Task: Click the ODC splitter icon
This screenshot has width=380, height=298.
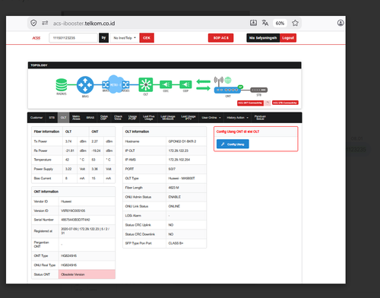Action: coord(166,84)
